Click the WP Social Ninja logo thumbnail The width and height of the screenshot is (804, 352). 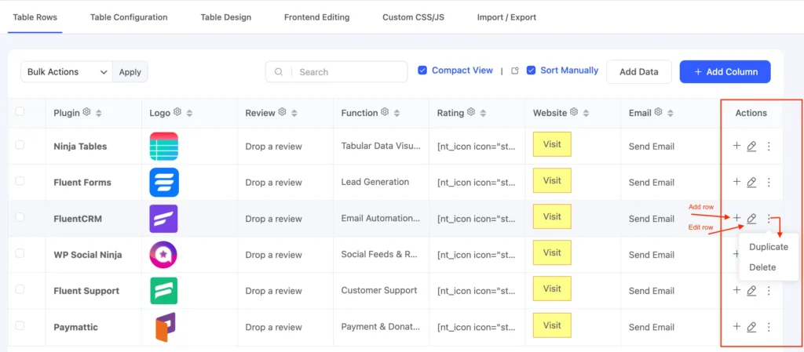point(164,254)
